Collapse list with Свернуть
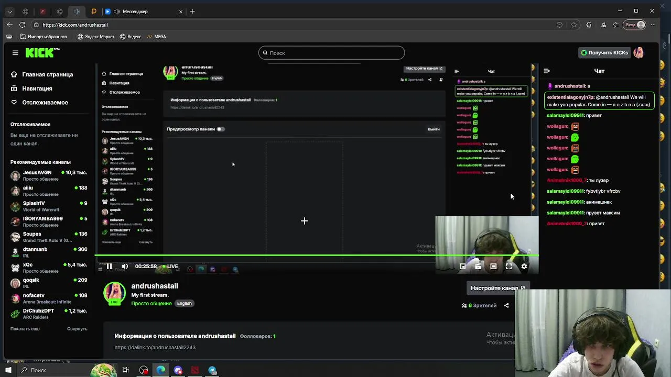This screenshot has height=377, width=671. [77, 329]
